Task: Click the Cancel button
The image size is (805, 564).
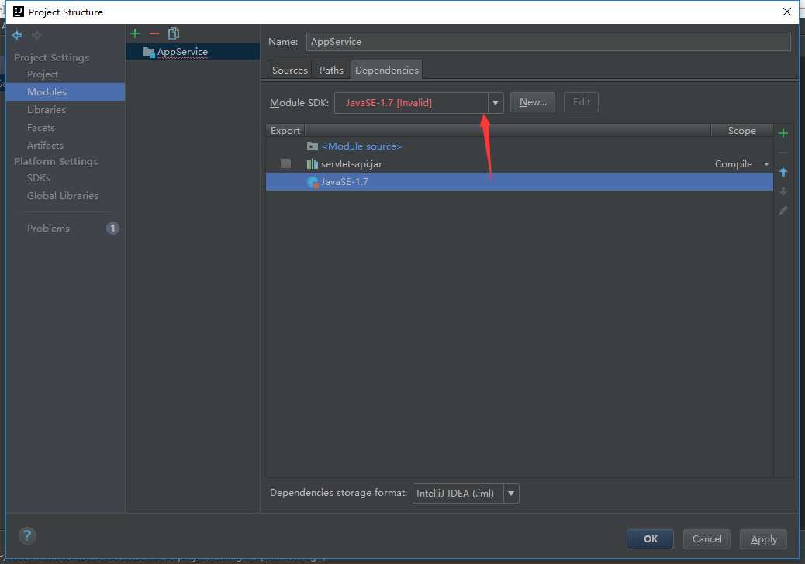Action: tap(707, 539)
